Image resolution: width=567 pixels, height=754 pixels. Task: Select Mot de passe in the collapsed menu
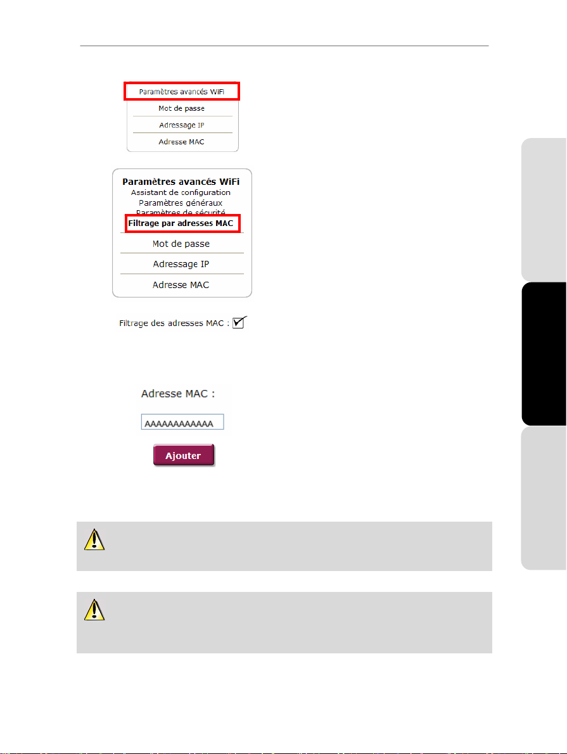tap(181, 108)
